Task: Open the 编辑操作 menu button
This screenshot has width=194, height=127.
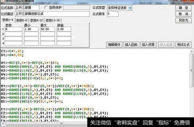Action: (114, 45)
